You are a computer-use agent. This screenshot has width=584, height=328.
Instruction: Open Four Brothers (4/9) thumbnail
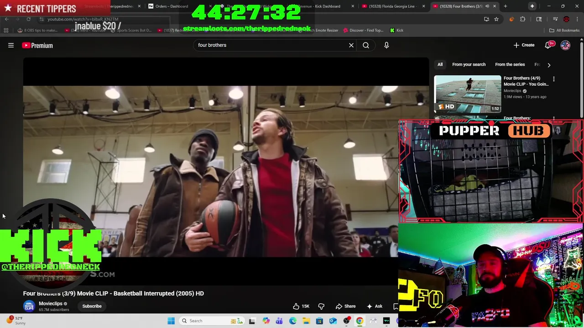pyautogui.click(x=468, y=94)
